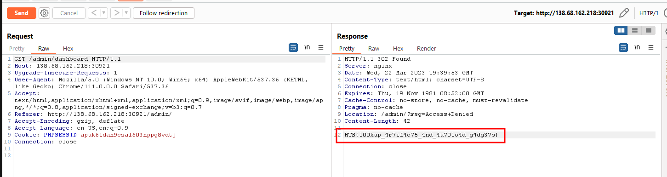Open the request settings gear icon
This screenshot has height=177, width=667.
[x=44, y=13]
